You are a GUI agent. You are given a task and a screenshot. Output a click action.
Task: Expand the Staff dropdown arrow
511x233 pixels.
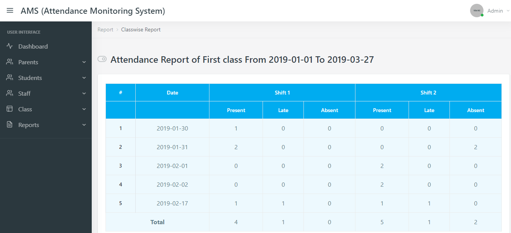click(84, 93)
